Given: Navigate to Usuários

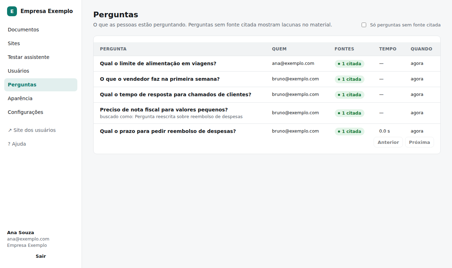Looking at the screenshot, I should tap(41, 71).
